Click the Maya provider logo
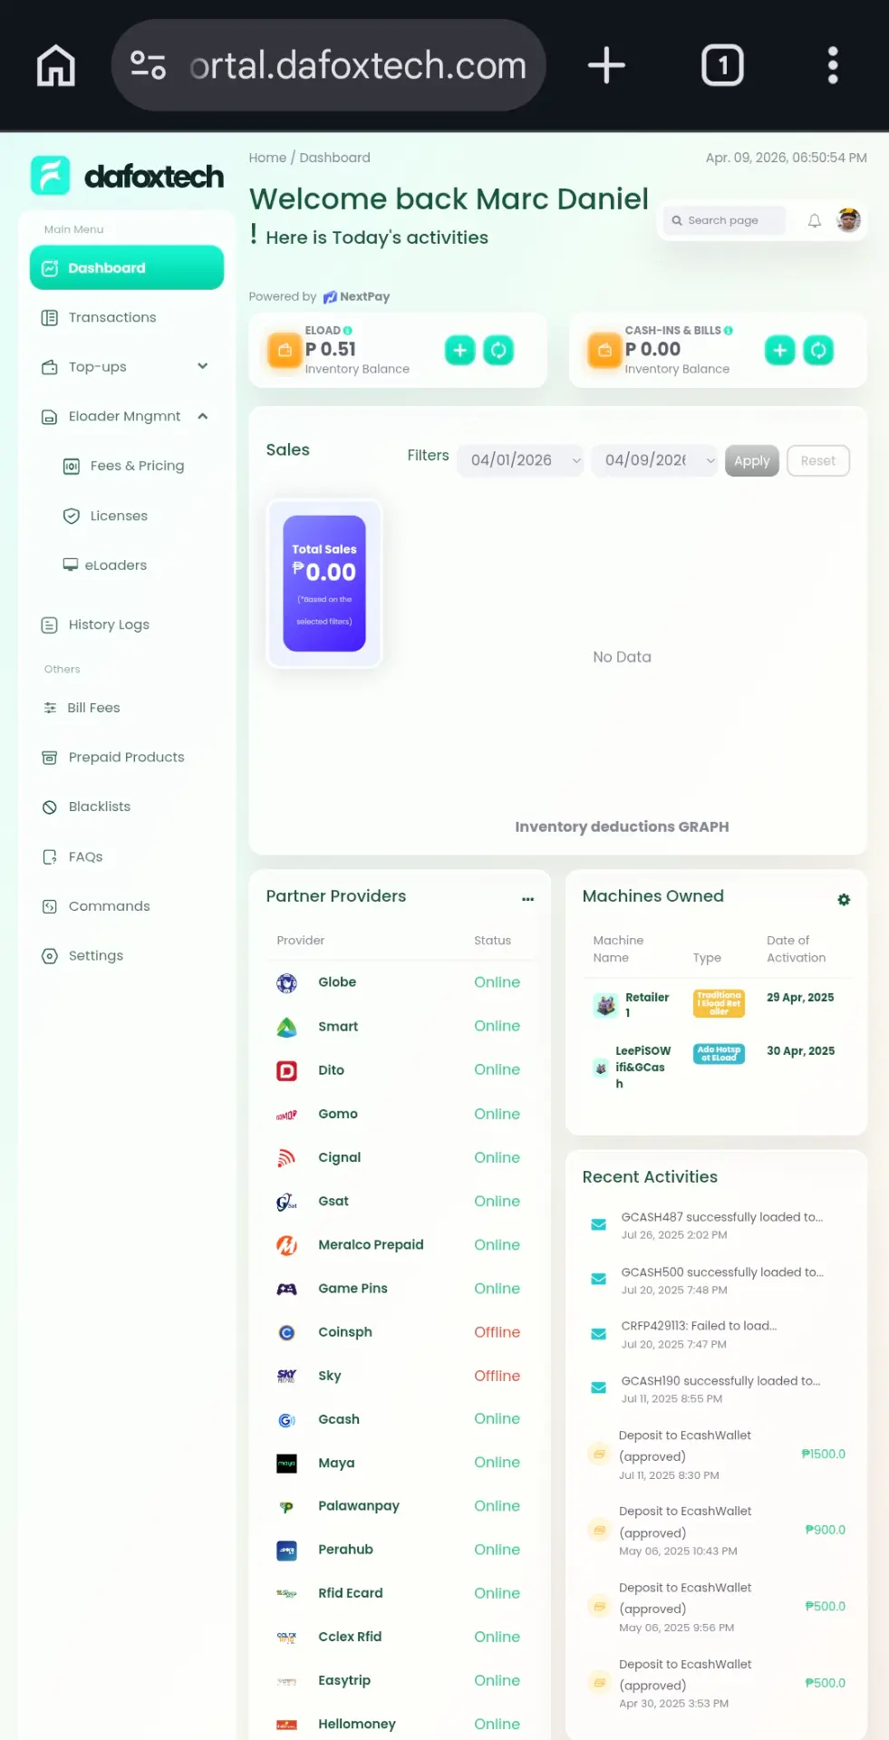This screenshot has width=889, height=1740. point(286,1463)
